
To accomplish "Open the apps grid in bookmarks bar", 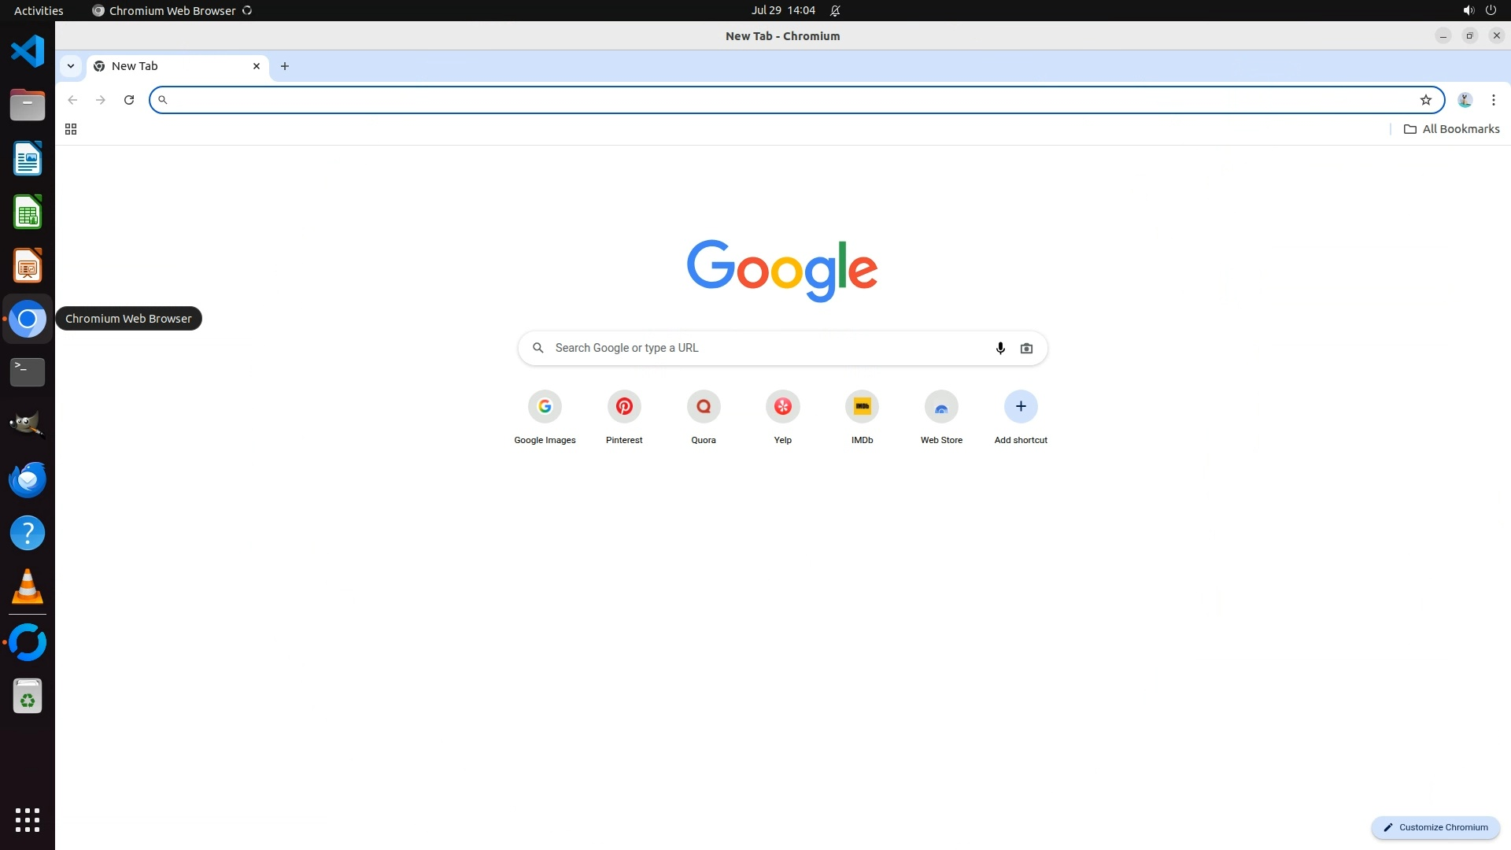I will click(71, 129).
